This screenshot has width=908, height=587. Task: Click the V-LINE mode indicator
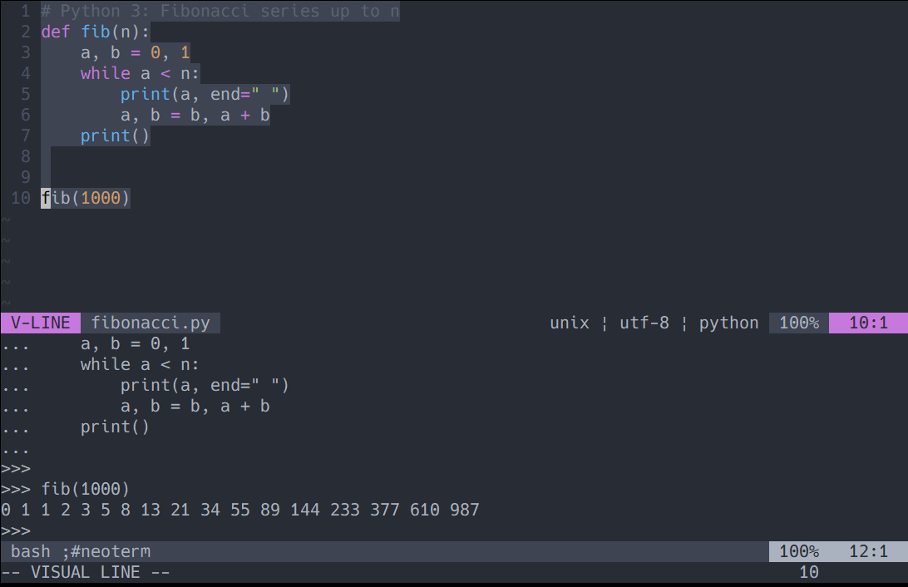[41, 323]
